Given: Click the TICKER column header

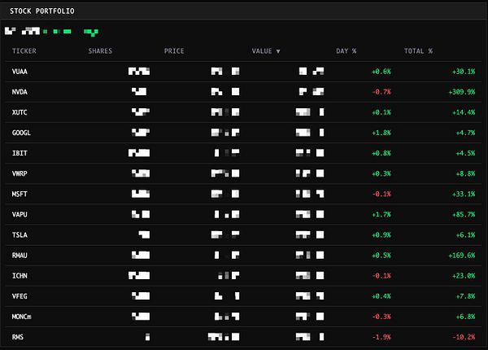Looking at the screenshot, I should (24, 51).
